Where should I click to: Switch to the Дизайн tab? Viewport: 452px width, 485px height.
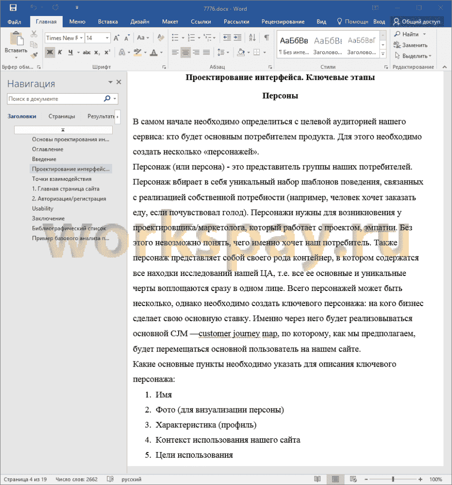(140, 22)
